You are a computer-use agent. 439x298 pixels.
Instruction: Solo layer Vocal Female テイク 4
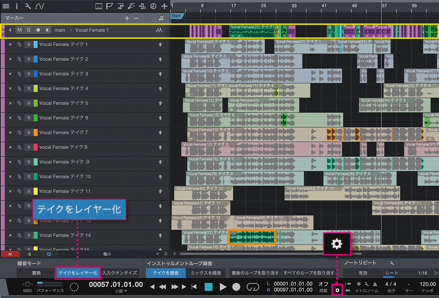(28, 88)
